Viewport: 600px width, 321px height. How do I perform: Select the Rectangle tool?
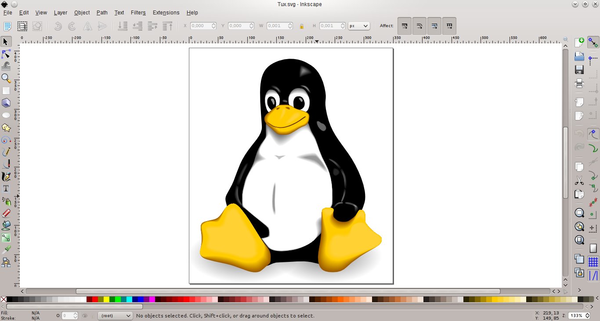click(6, 91)
